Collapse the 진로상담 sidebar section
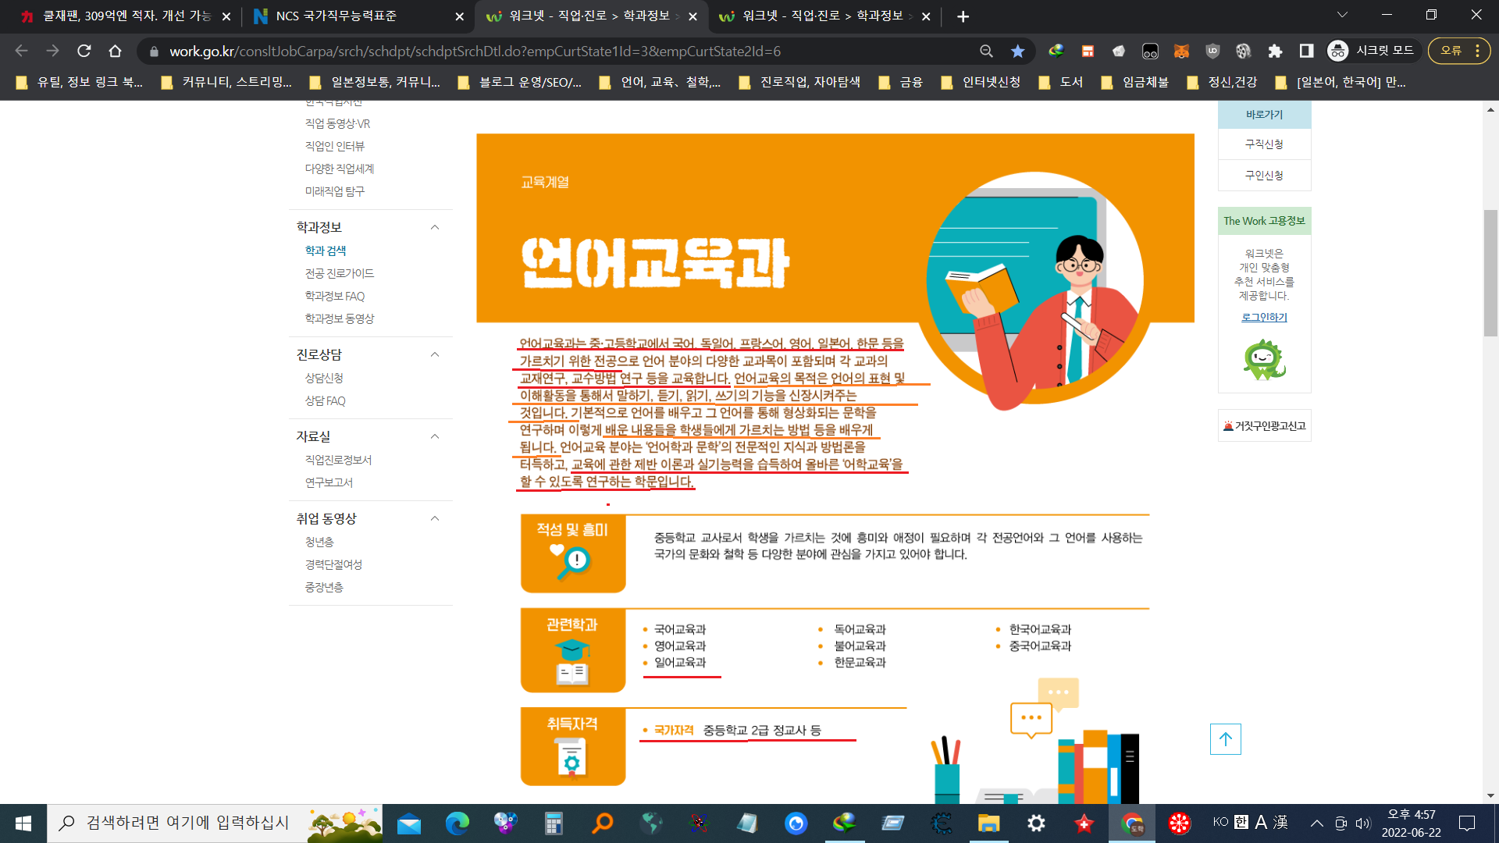This screenshot has height=843, width=1499. tap(435, 354)
